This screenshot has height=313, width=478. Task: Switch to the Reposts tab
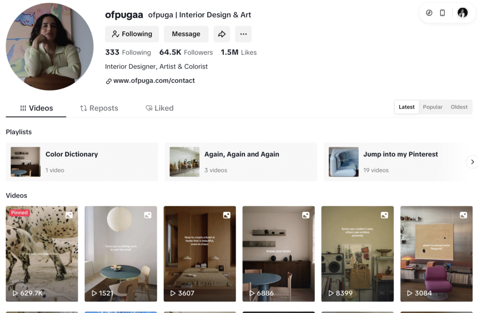[99, 108]
